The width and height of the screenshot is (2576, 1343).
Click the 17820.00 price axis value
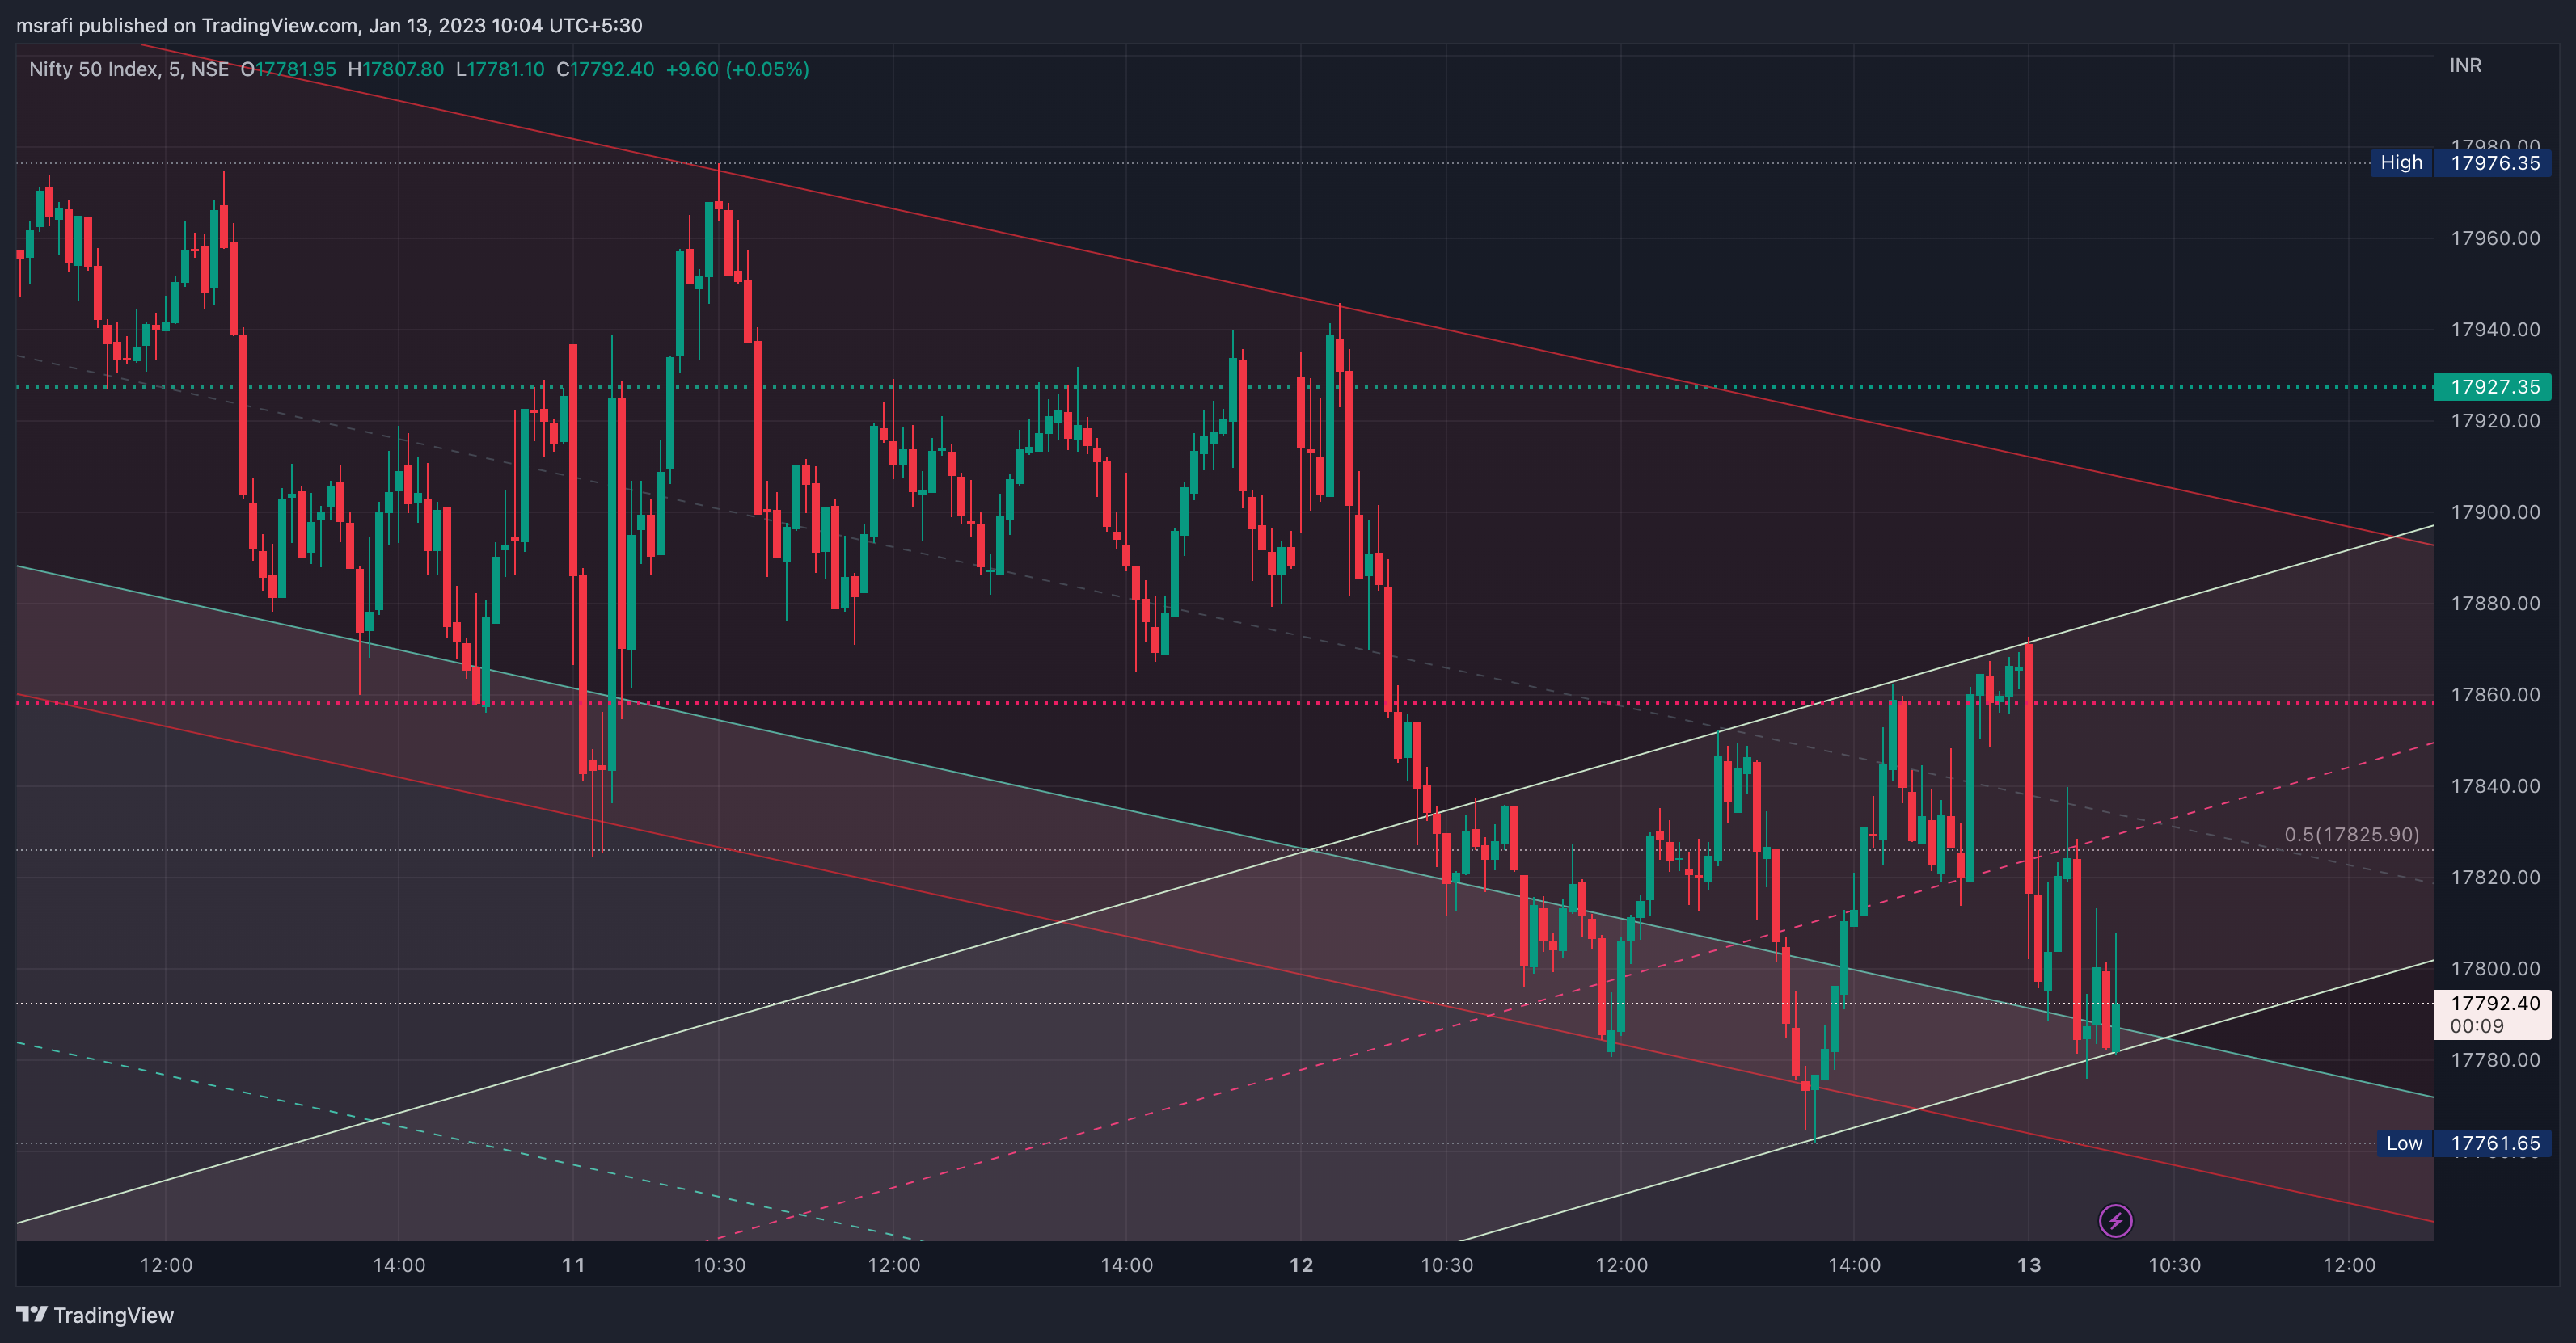pyautogui.click(x=2495, y=878)
